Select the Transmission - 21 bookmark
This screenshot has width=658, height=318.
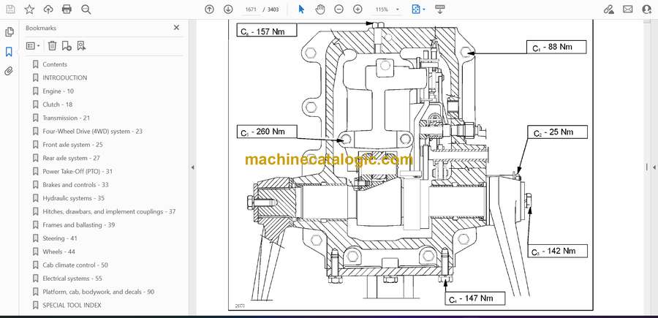(x=66, y=118)
